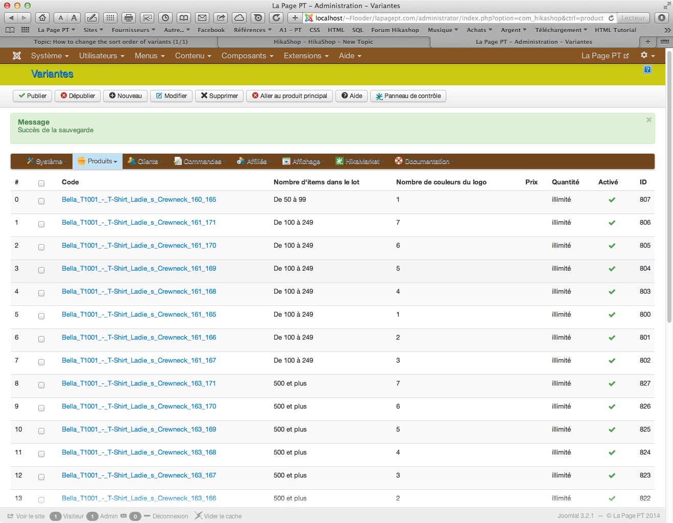The image size is (673, 523).
Task: Click the autofill pencil toolbar icon
Action: point(92,18)
